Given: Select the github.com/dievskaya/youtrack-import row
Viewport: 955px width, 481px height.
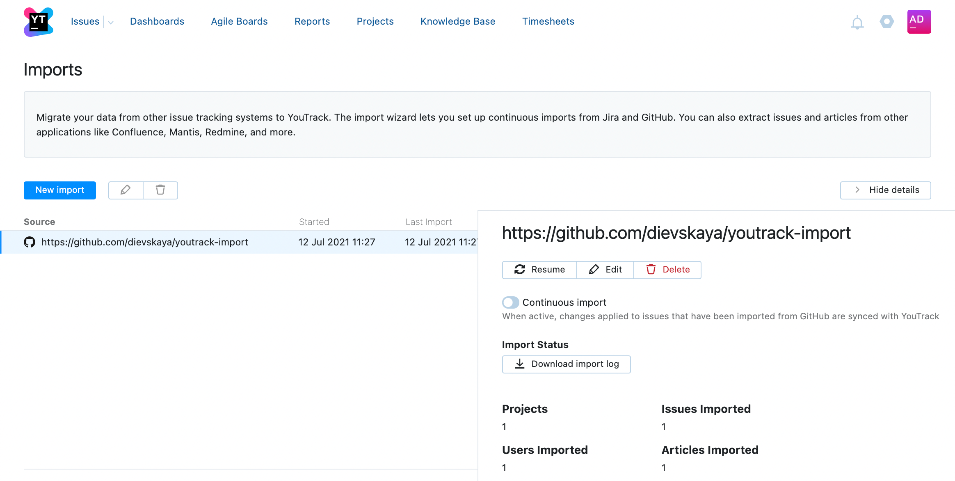Looking at the screenshot, I should point(239,242).
